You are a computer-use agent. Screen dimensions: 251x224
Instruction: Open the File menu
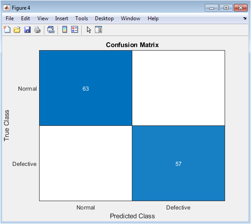[x=10, y=18]
